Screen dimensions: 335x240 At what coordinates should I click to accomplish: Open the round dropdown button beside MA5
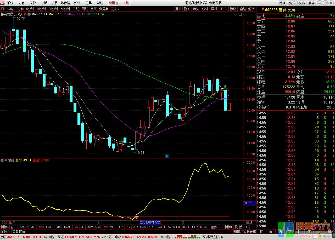(x=29, y=14)
